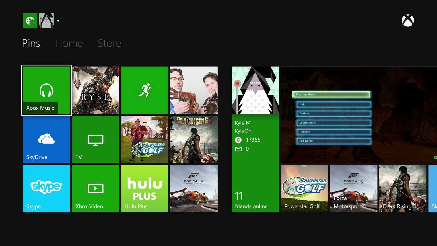Image resolution: width=437 pixels, height=246 pixels.
Task: Open the Xbox Music tile
Action: pos(46,90)
